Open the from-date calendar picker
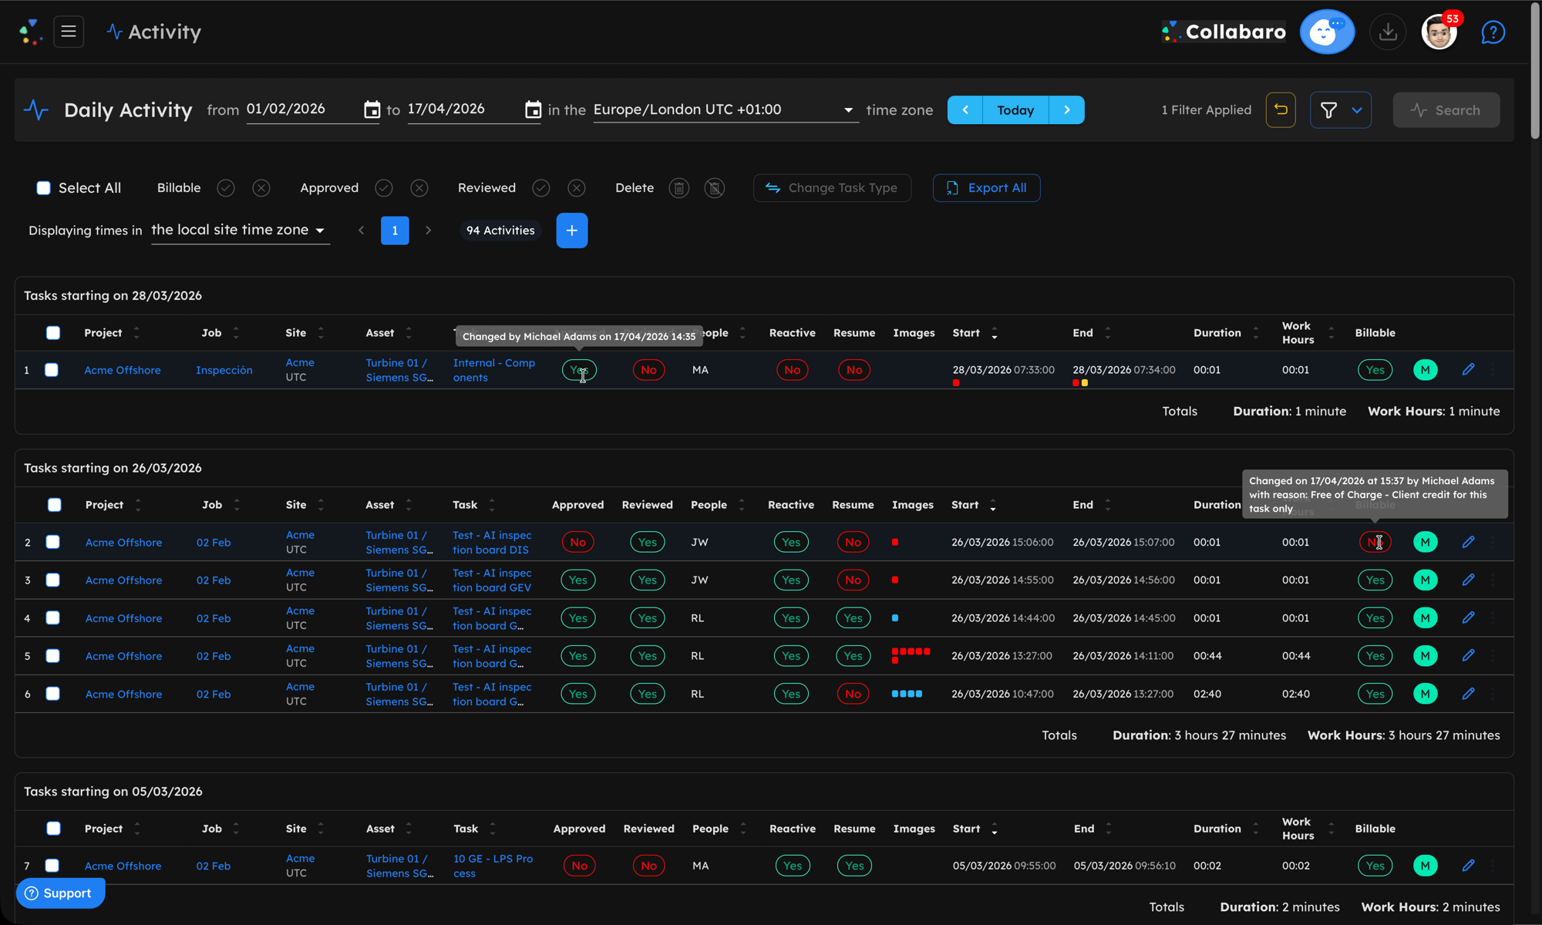The image size is (1542, 925). [x=372, y=109]
